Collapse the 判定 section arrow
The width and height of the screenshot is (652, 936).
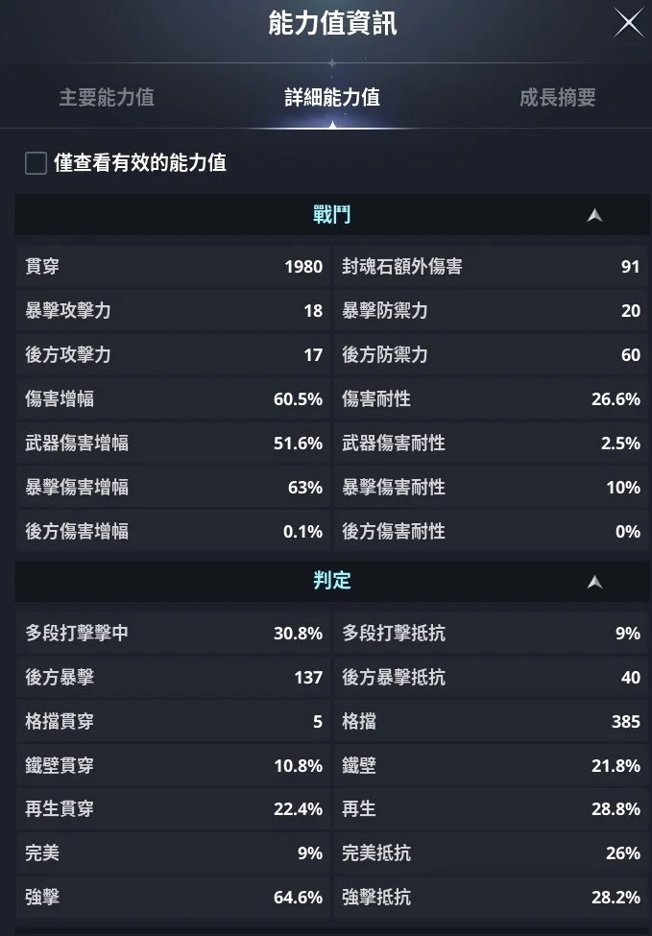pyautogui.click(x=595, y=581)
